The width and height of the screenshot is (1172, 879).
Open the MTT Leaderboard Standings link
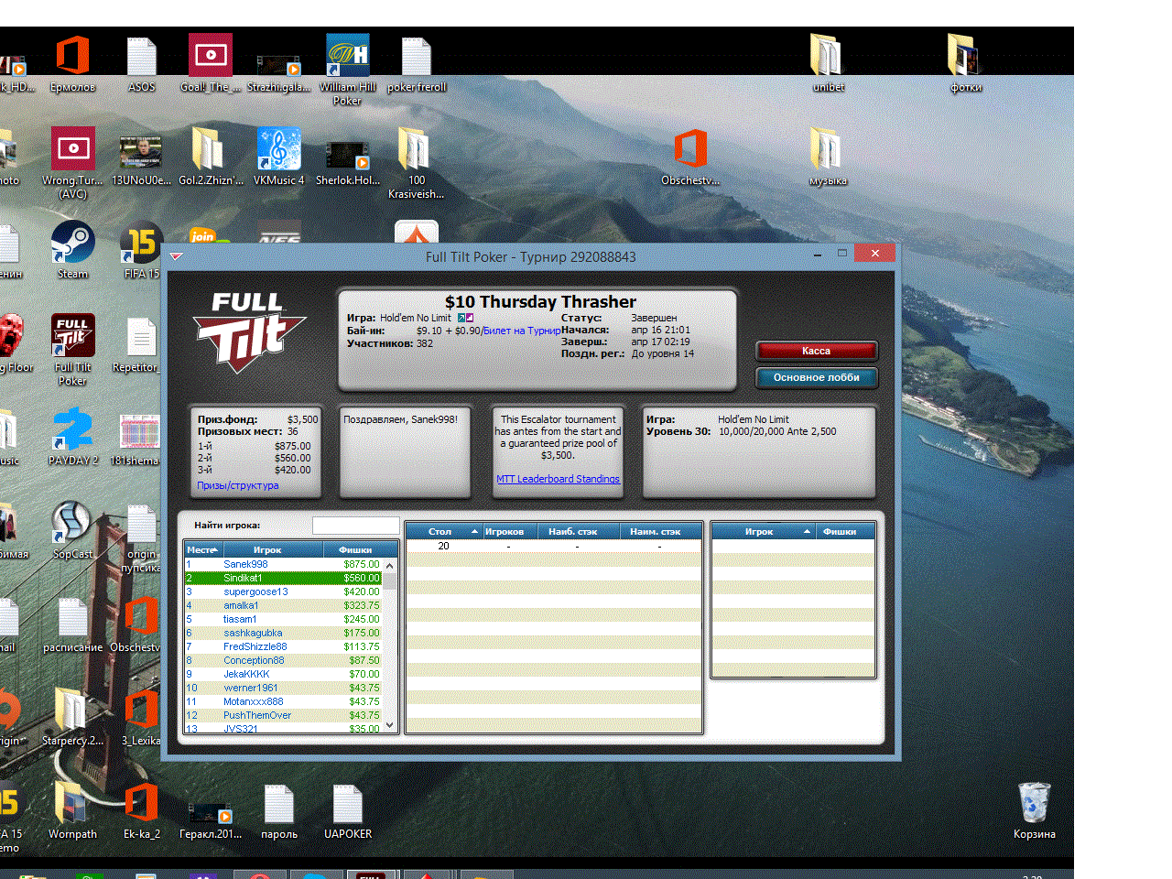558,479
